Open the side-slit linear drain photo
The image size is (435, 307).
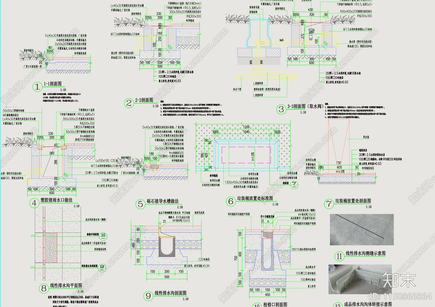point(362,230)
